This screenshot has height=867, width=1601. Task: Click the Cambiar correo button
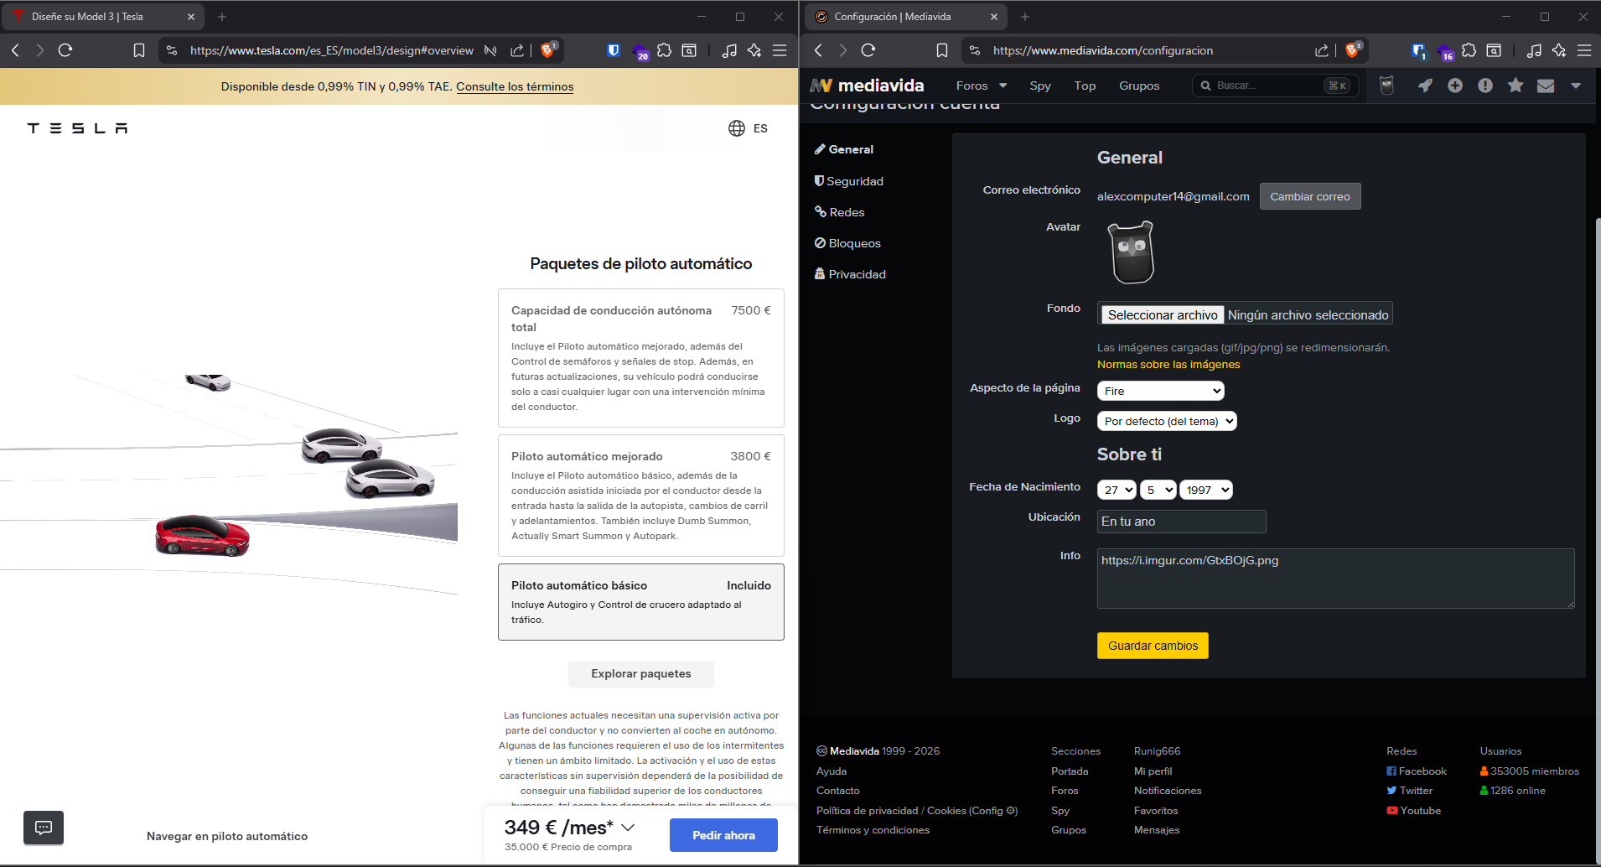point(1310,196)
